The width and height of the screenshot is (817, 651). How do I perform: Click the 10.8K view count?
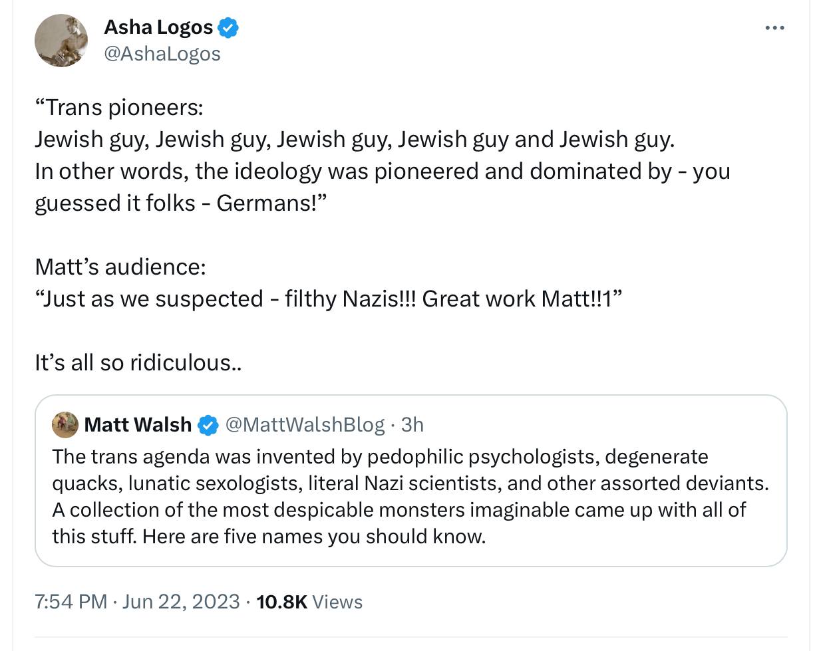tap(281, 601)
